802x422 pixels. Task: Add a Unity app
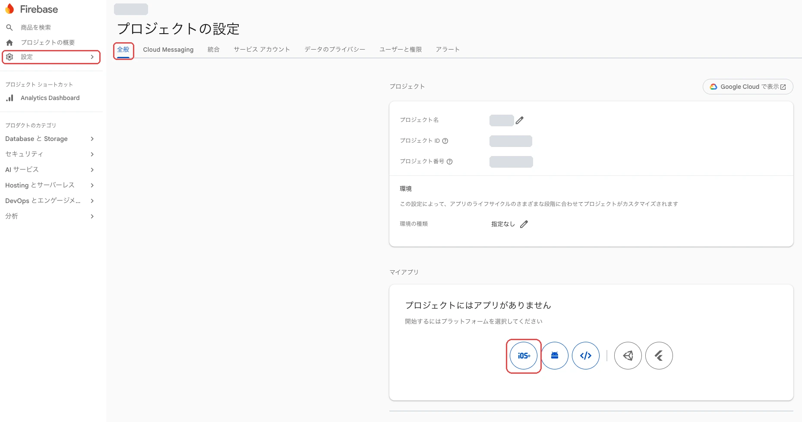628,356
